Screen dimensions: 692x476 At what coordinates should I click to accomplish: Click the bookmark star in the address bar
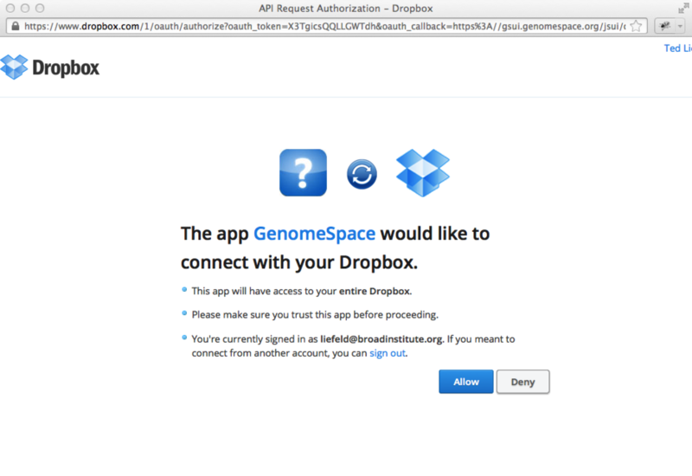click(636, 26)
